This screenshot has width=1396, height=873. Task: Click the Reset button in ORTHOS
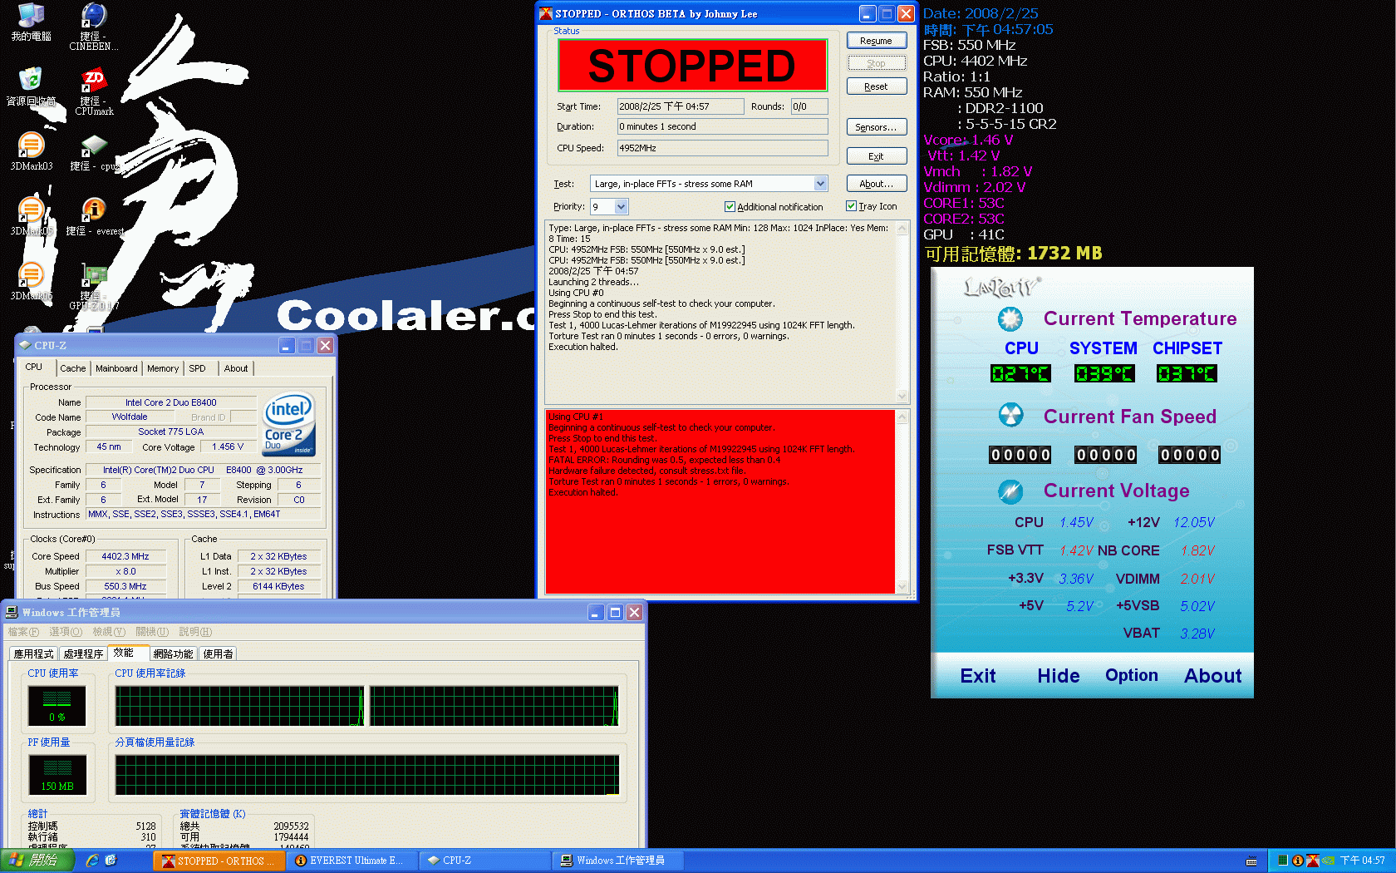[x=877, y=86]
